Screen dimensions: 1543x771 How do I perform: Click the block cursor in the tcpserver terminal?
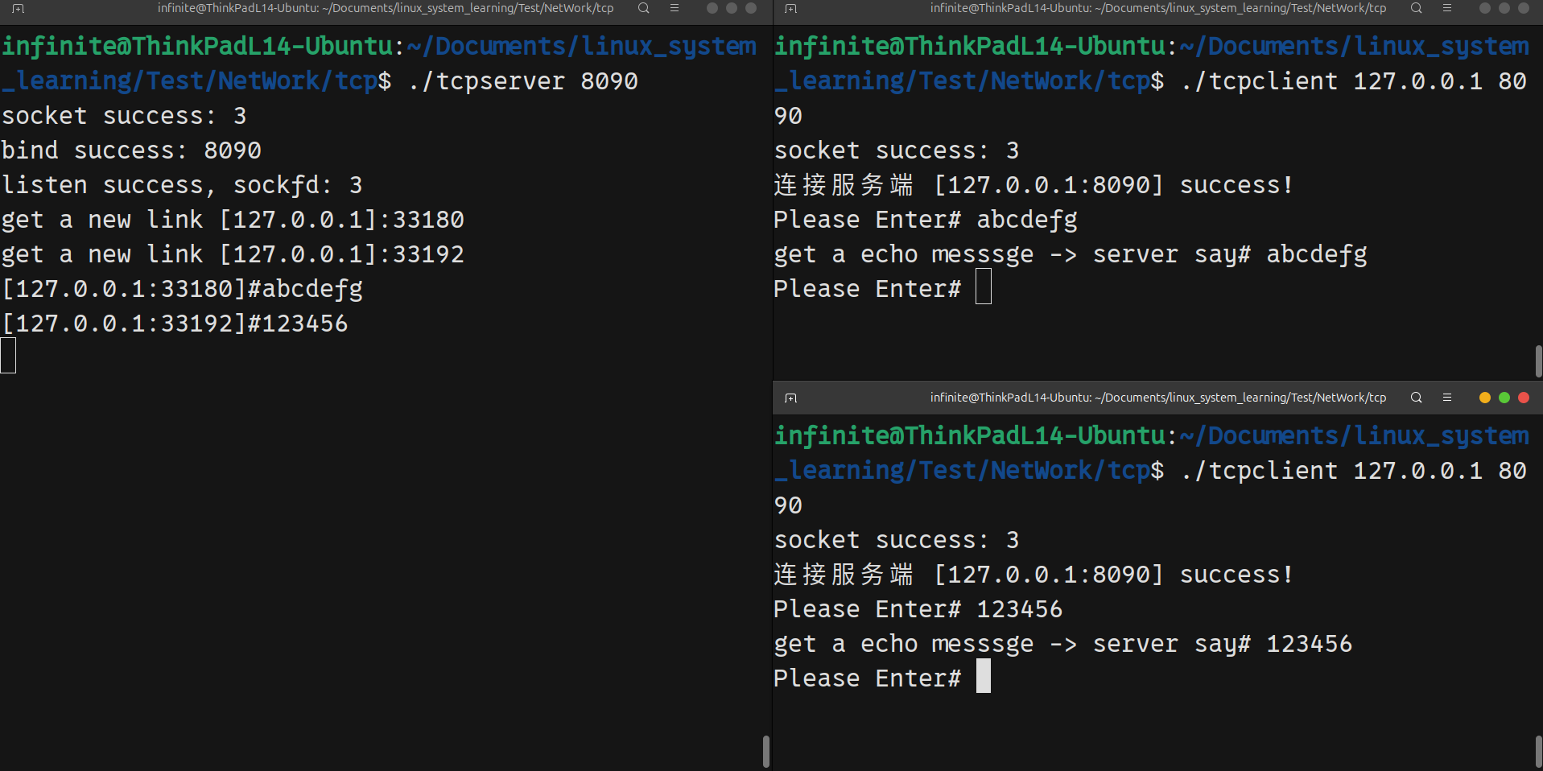(x=7, y=355)
